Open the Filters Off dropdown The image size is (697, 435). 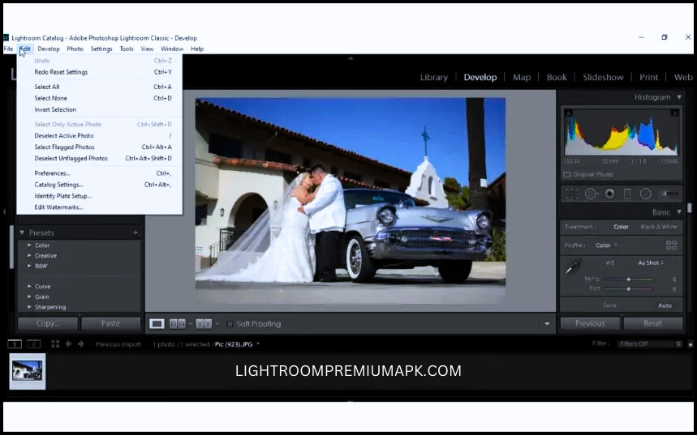(x=650, y=344)
